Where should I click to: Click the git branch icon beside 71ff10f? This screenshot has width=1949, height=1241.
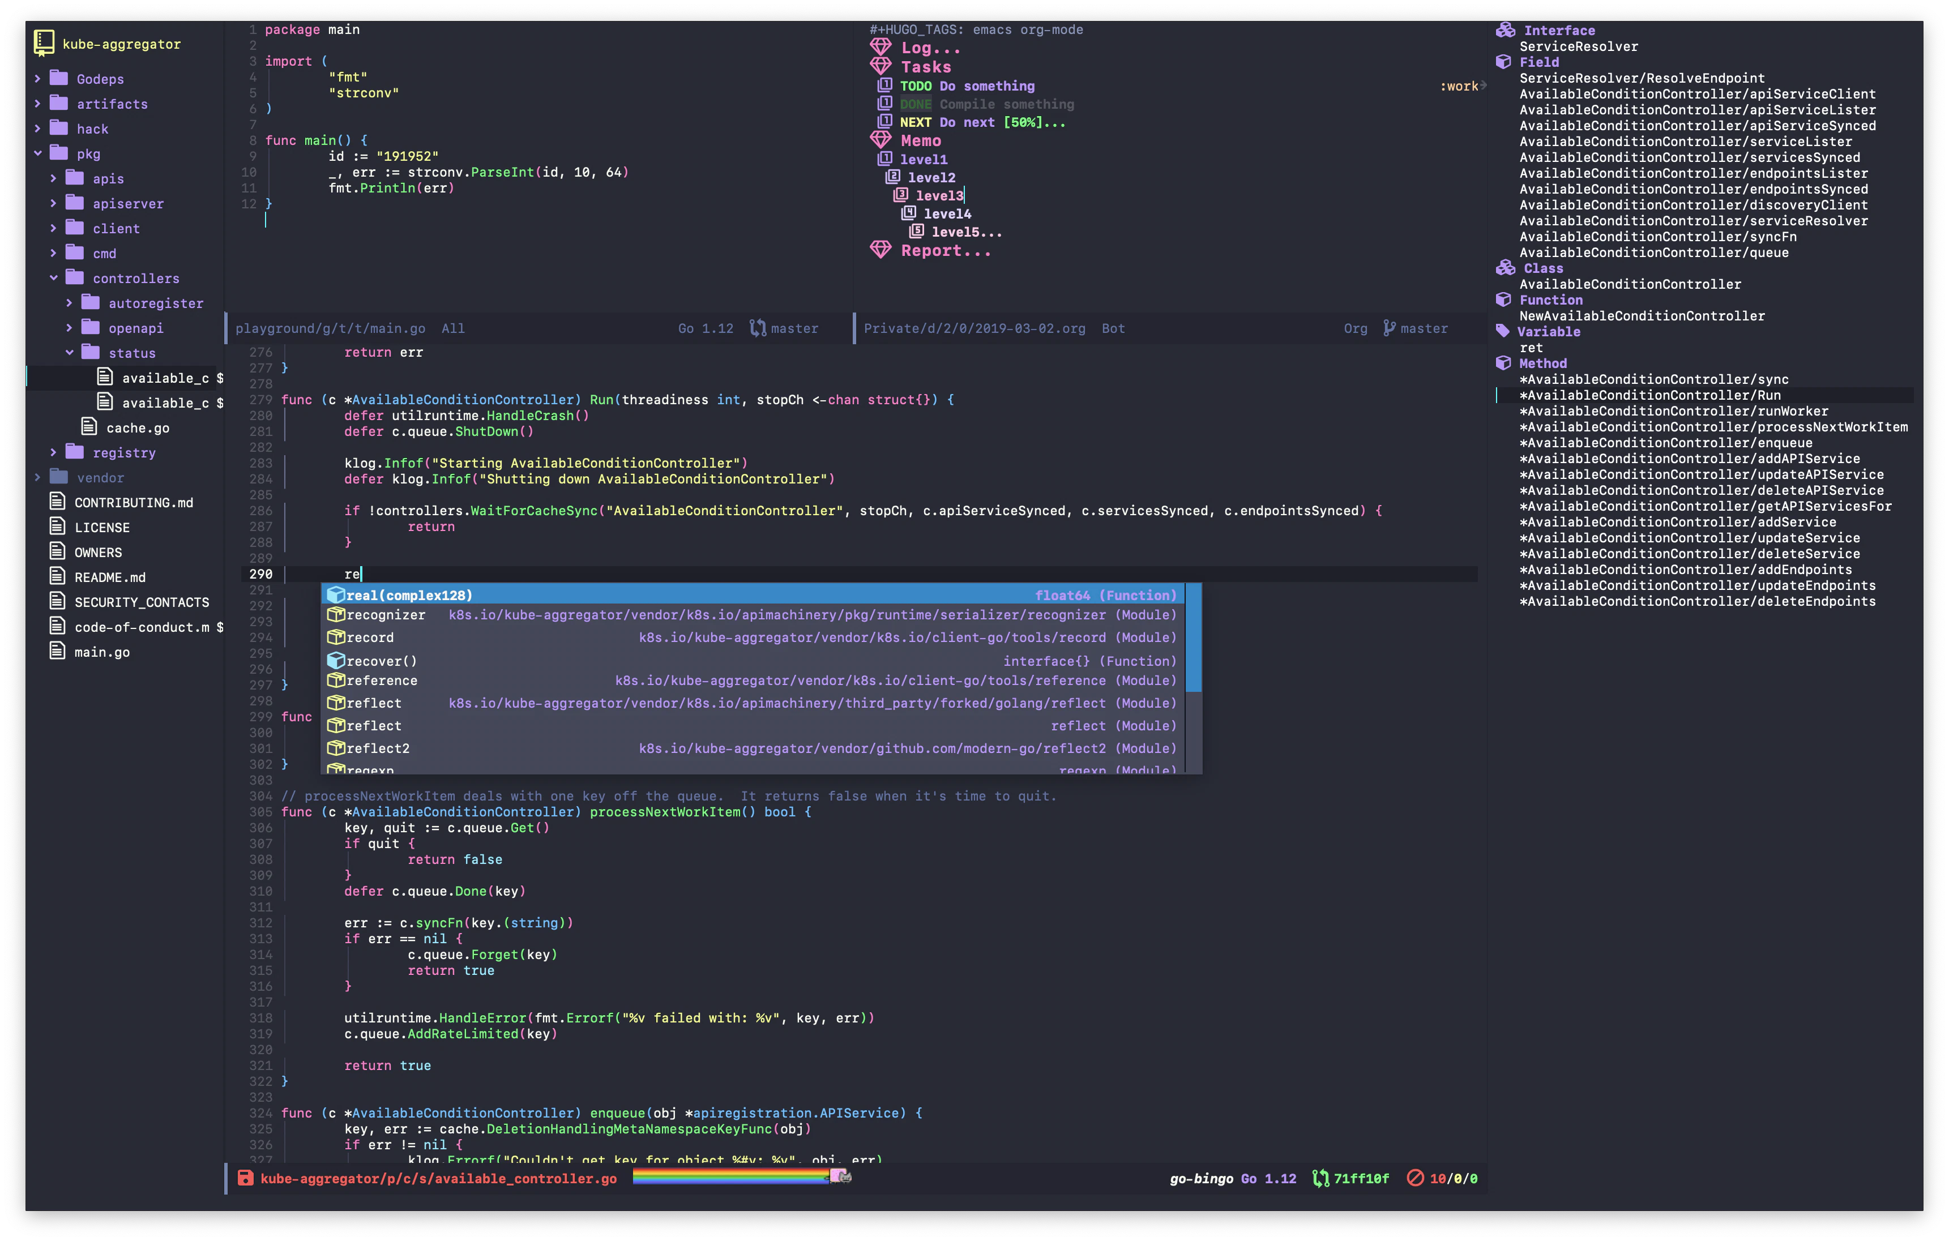pyautogui.click(x=1320, y=1179)
